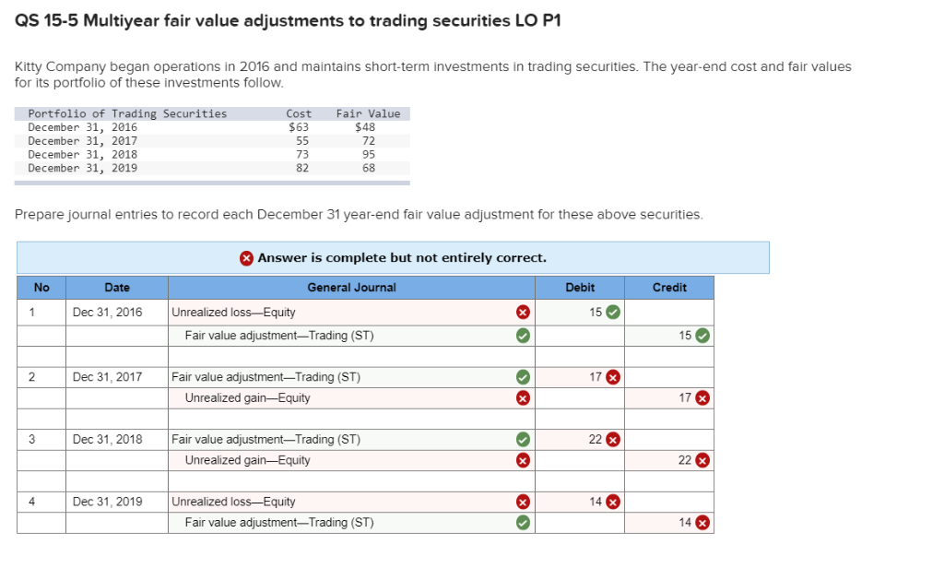Viewport: 944px width, 568px height.
Task: Click the '$63' cost value
Action: click(x=299, y=127)
